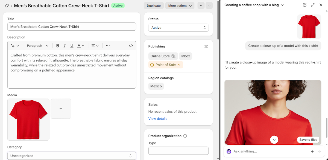Open the More actions menu

[180, 5]
